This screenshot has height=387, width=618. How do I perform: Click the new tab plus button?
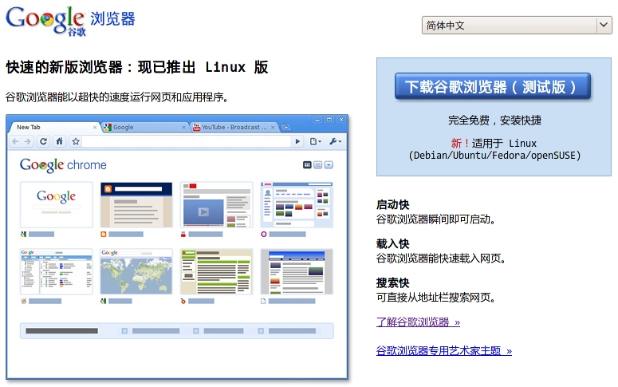(x=286, y=127)
